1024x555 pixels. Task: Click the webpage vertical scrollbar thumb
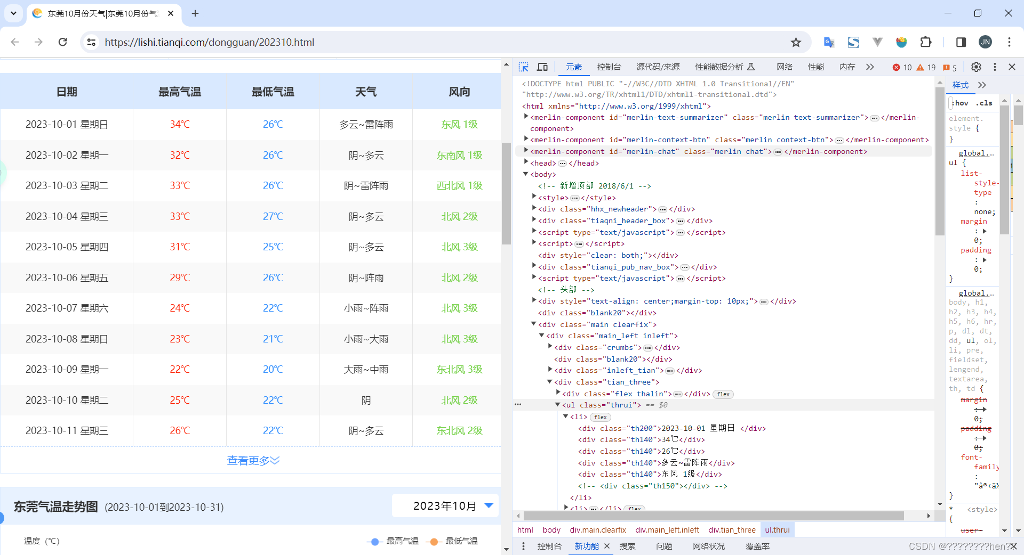(x=506, y=194)
